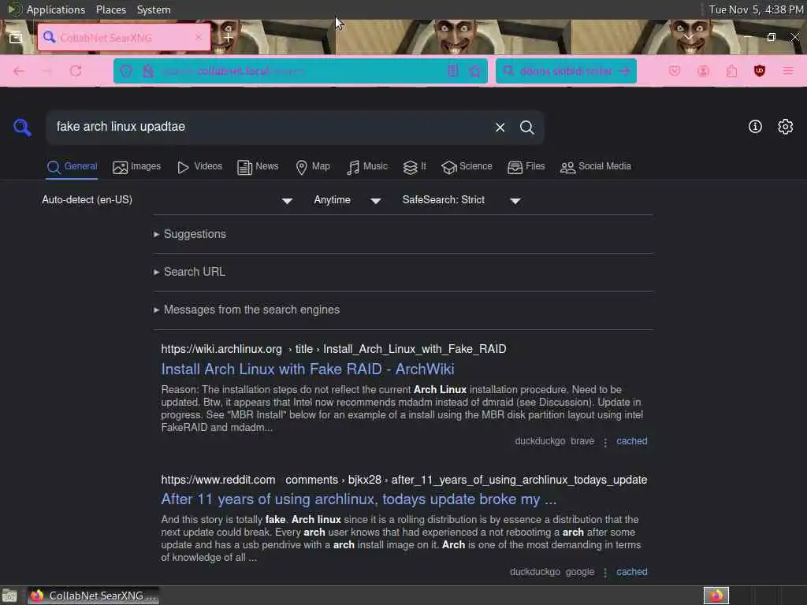Viewport: 807px width, 605px height.
Task: Click the connection lock icon in URL bar
Action: click(x=148, y=71)
